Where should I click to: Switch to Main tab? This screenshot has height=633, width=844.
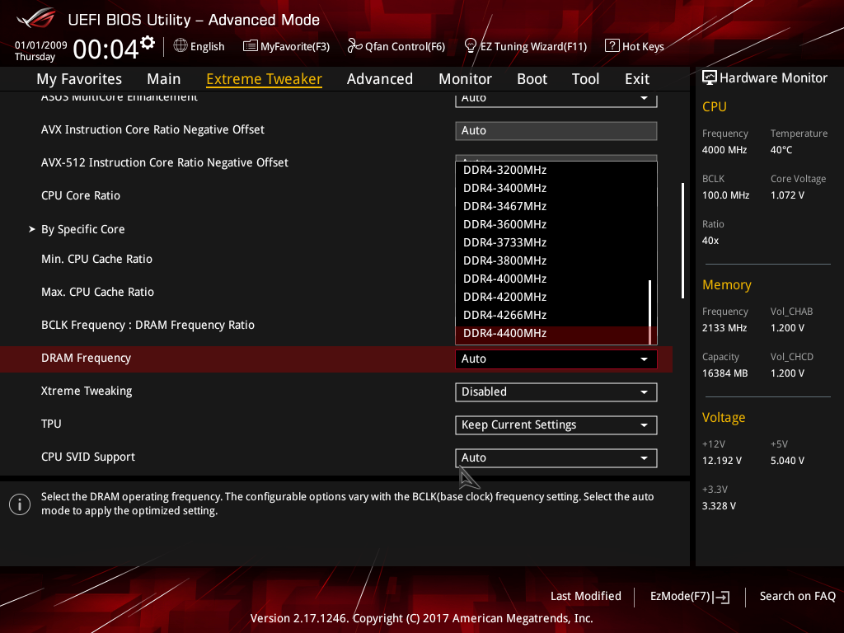tap(164, 79)
